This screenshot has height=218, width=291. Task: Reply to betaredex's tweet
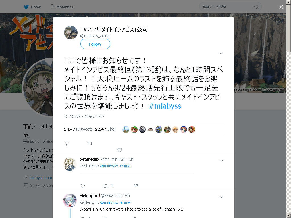coord(83,186)
